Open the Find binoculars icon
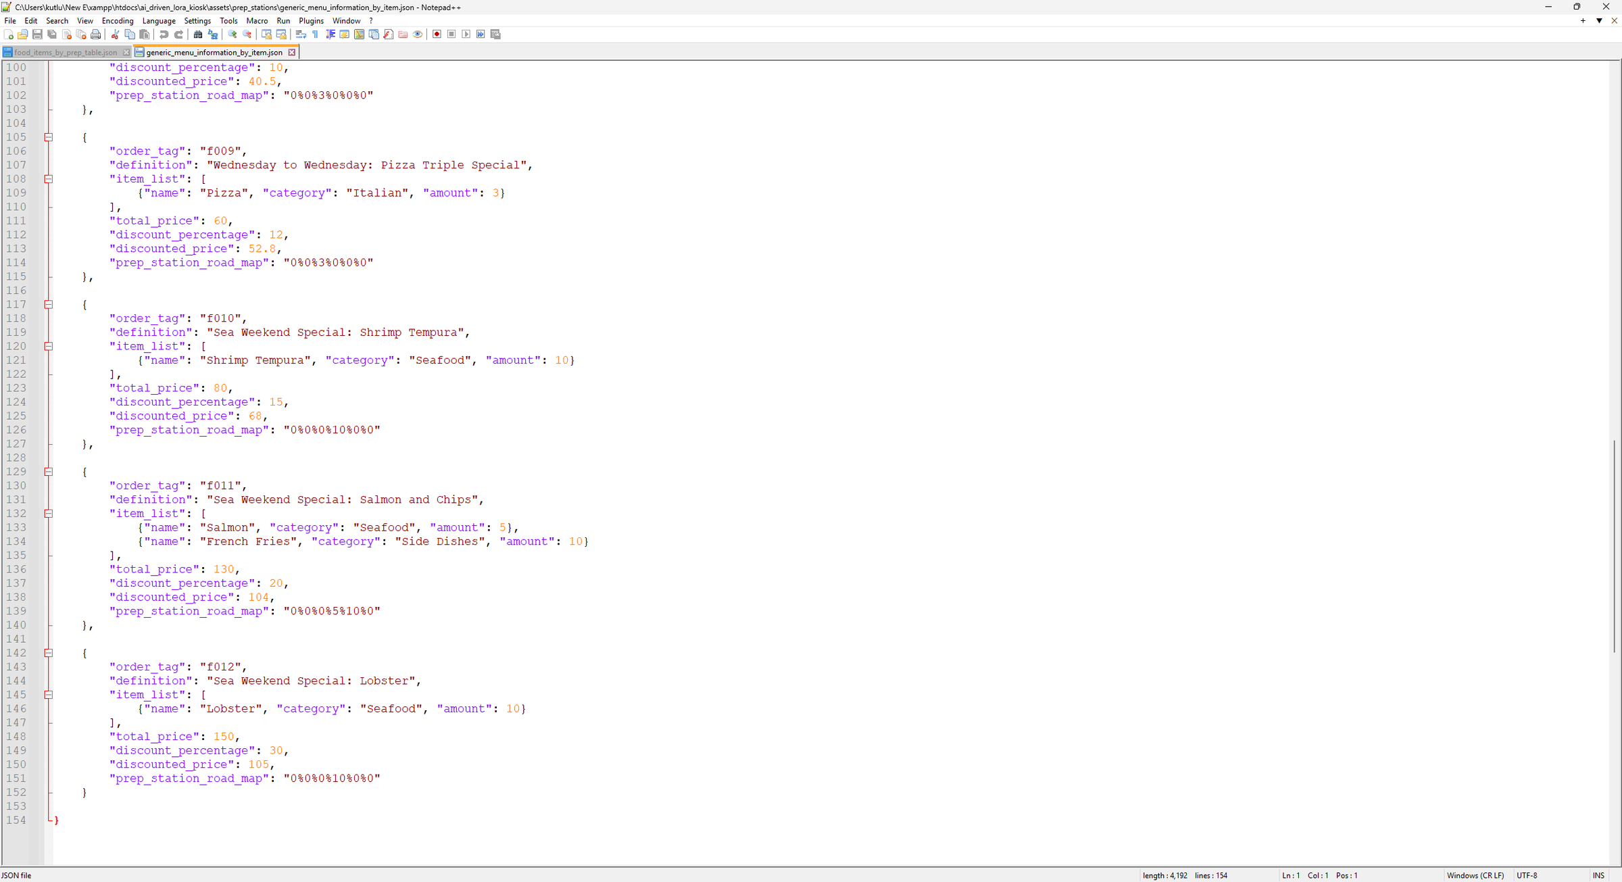 pos(198,34)
